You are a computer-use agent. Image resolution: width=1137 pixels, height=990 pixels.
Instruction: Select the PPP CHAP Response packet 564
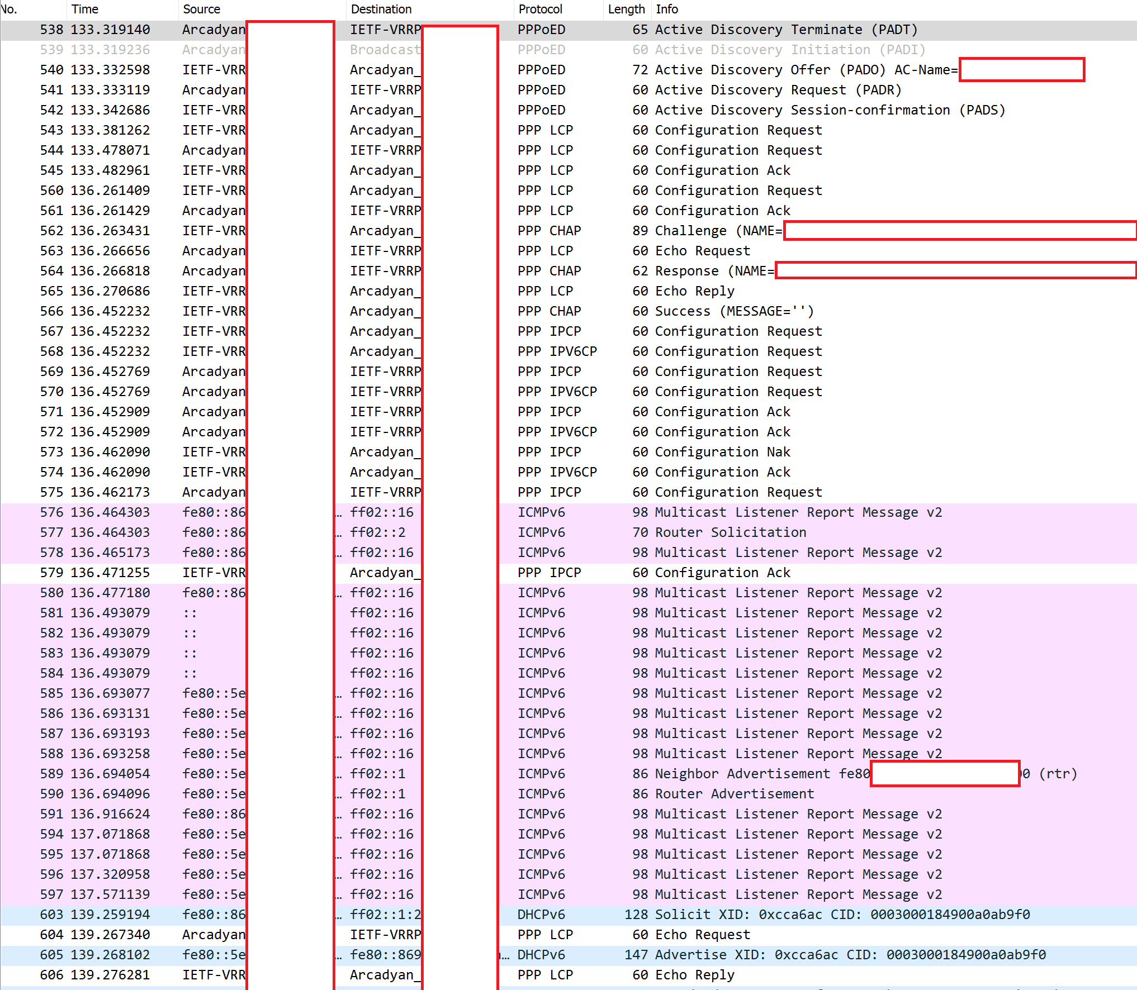pyautogui.click(x=559, y=270)
